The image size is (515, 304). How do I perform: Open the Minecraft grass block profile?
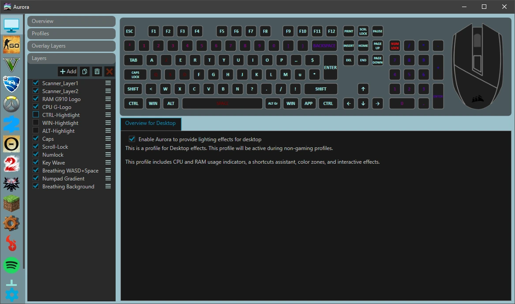click(x=11, y=204)
